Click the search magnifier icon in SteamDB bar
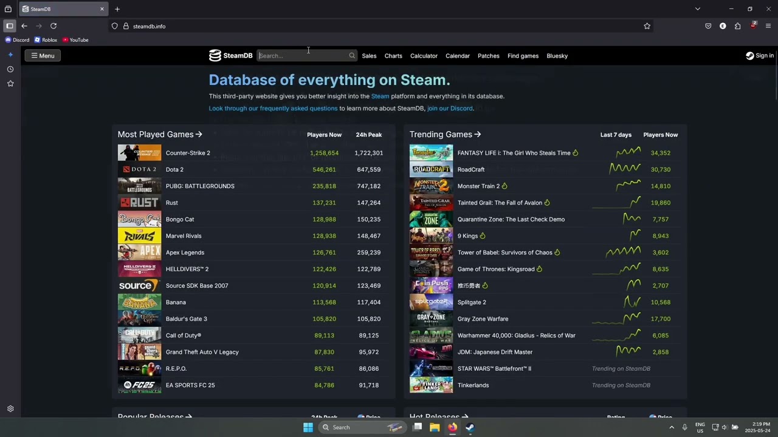This screenshot has height=437, width=778. click(352, 56)
